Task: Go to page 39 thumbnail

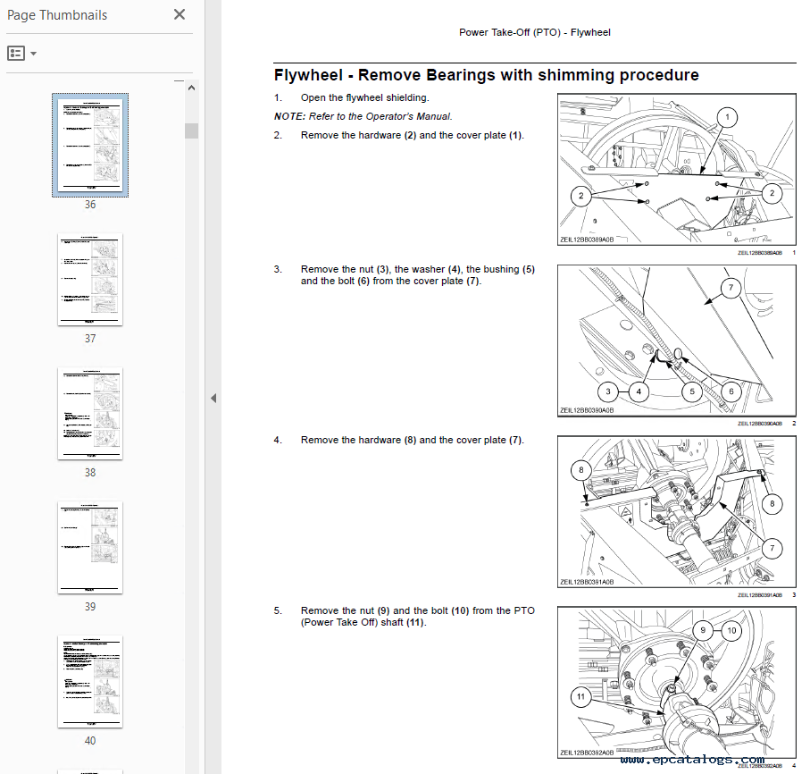Action: coord(90,547)
